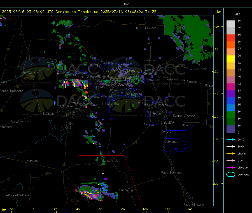This screenshot has width=252, height=213.
Task: Click the CompantEscard map label
Action: 184,116
